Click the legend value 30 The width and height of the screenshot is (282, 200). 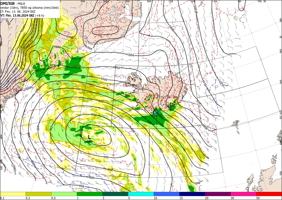tap(233, 198)
